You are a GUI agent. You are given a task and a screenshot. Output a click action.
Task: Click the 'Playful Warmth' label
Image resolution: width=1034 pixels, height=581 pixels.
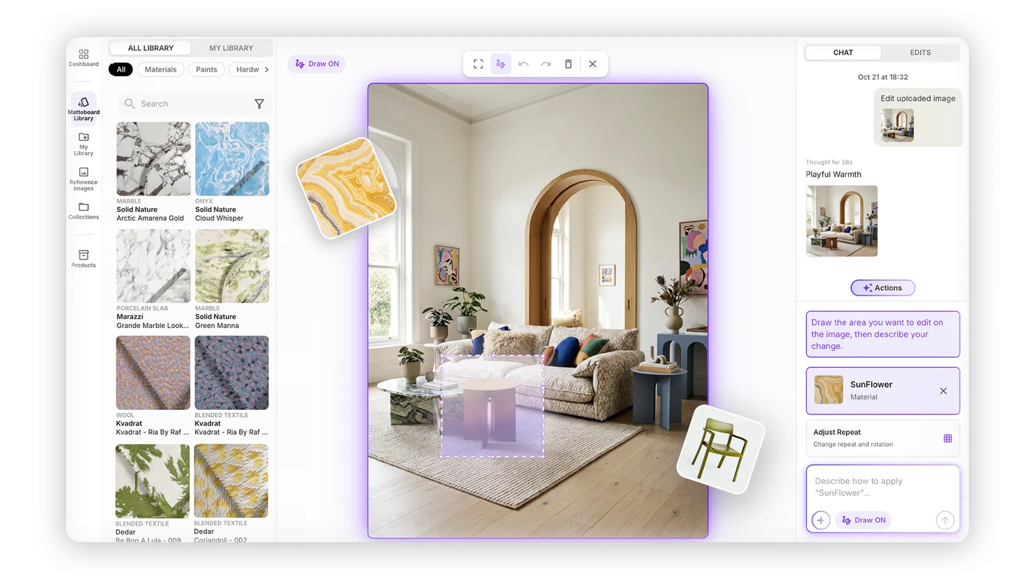833,174
